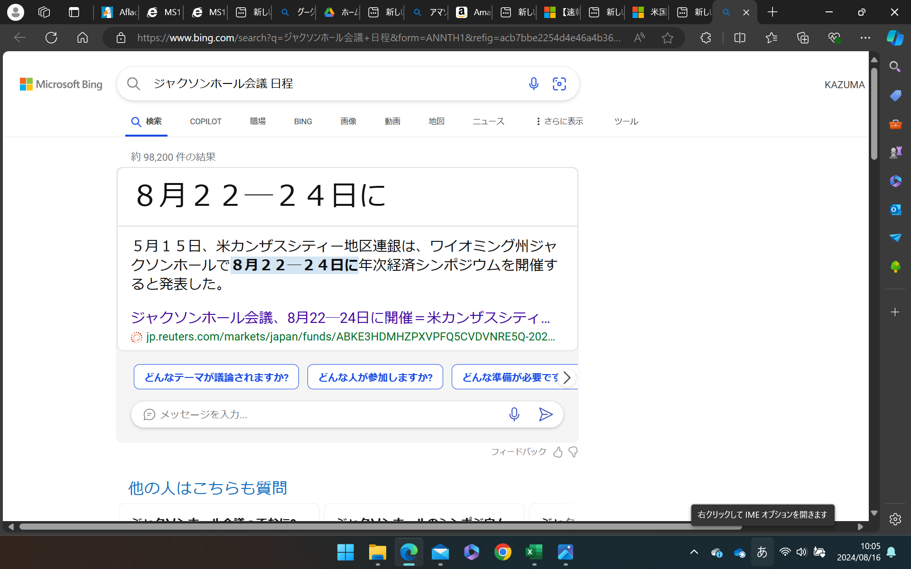Give thumbs down feedback
911x569 pixels.
click(573, 452)
